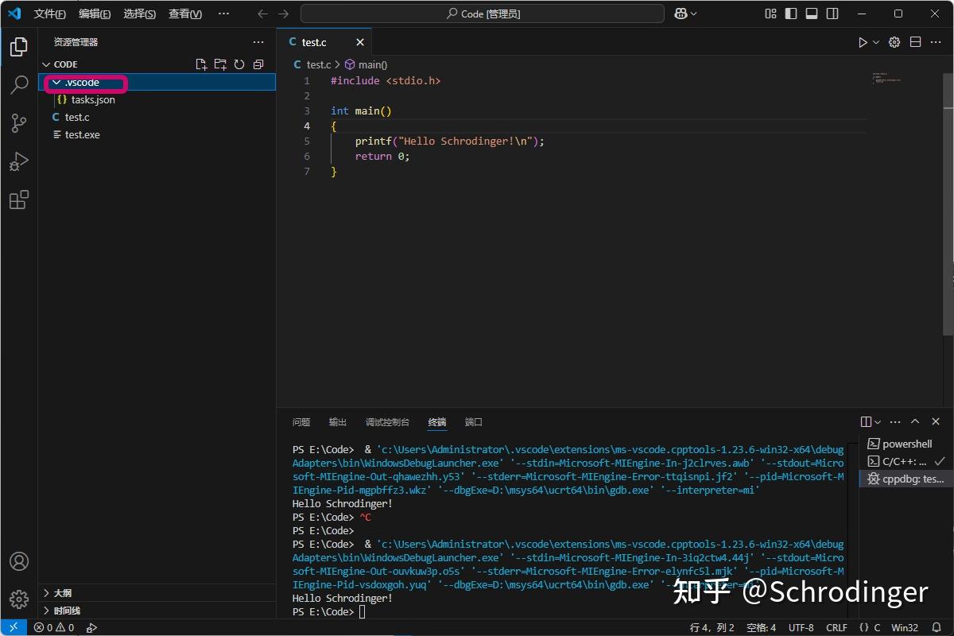Image resolution: width=954 pixels, height=636 pixels.
Task: Switch to the 输出 output tab
Action: pos(338,422)
